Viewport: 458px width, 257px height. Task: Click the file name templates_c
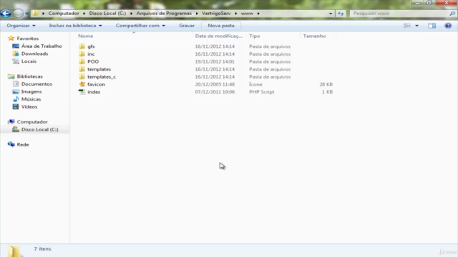(x=102, y=76)
